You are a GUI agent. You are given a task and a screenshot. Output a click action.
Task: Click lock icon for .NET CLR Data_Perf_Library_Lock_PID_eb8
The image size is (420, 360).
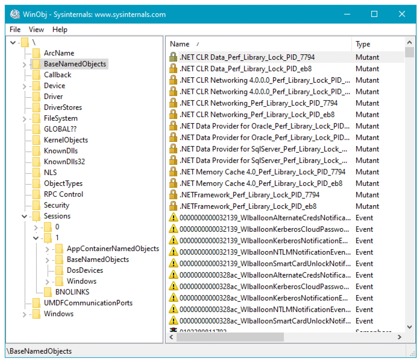coord(173,68)
